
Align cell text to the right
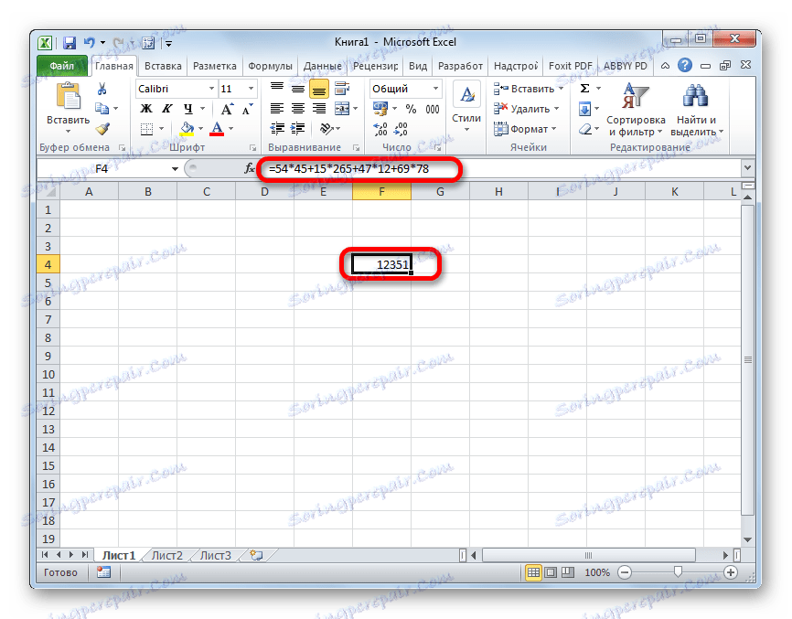tap(318, 109)
